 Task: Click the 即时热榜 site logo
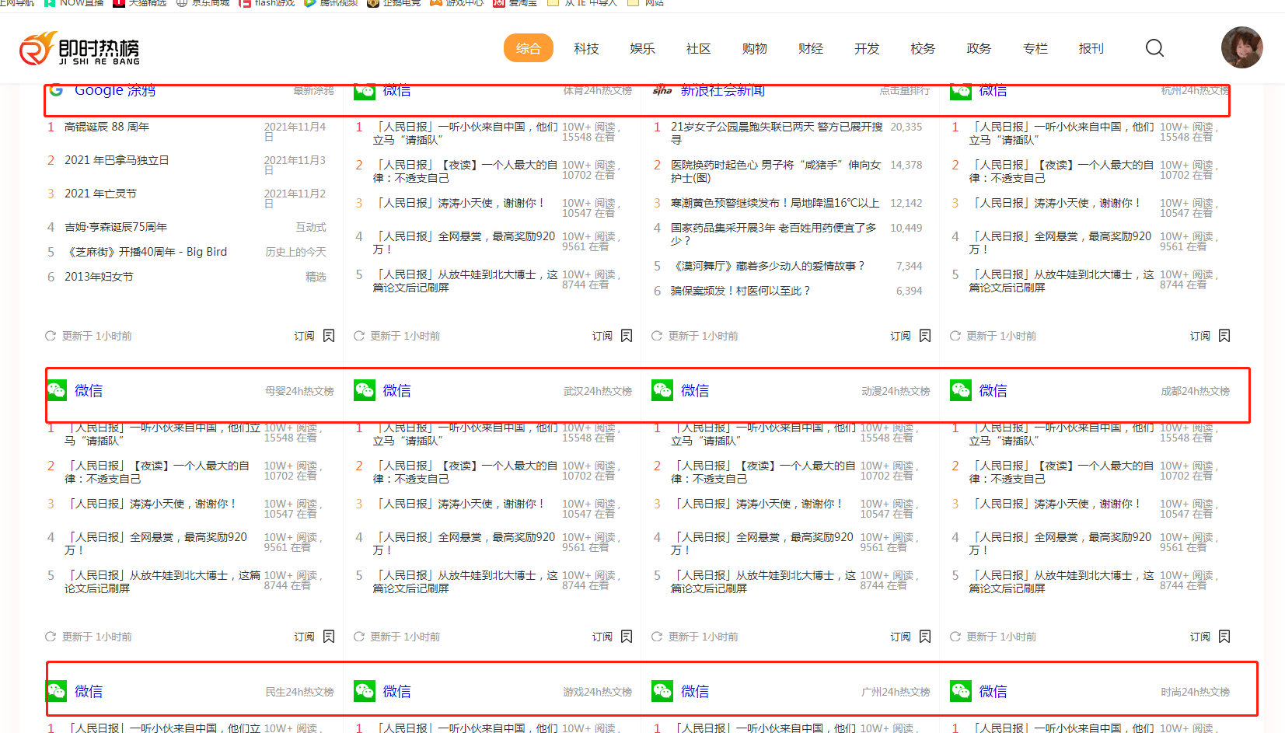pyautogui.click(x=79, y=50)
